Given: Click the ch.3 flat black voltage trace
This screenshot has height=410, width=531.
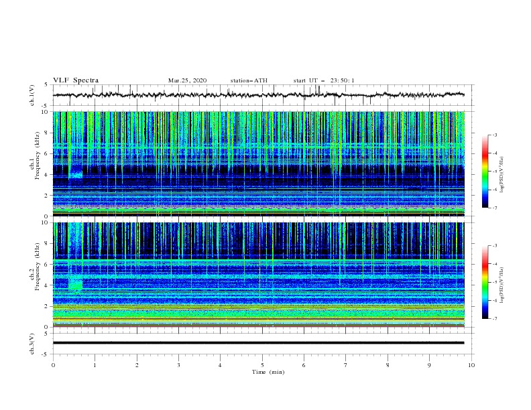Looking at the screenshot, I should [258, 343].
